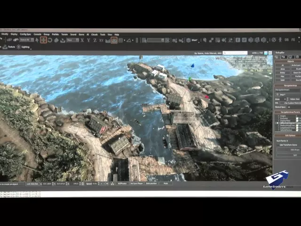Toggle No Sync Player in status bar
This screenshot has width=301, height=226.
(137, 184)
